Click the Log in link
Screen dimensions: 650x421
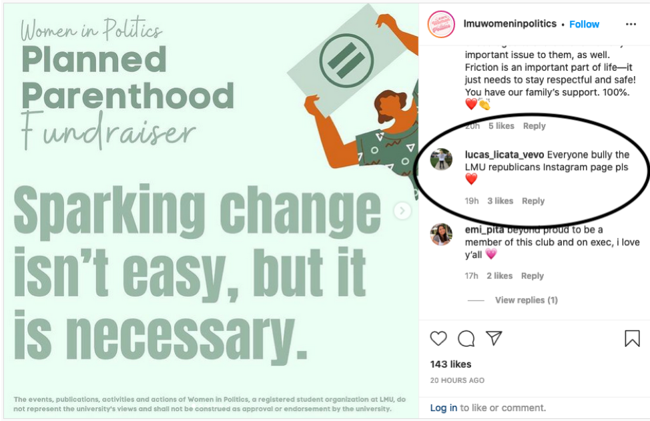tap(443, 408)
